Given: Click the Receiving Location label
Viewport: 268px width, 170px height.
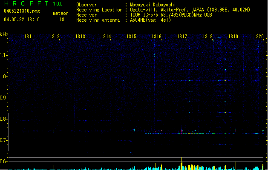Looking at the screenshot, I should 99,10.
